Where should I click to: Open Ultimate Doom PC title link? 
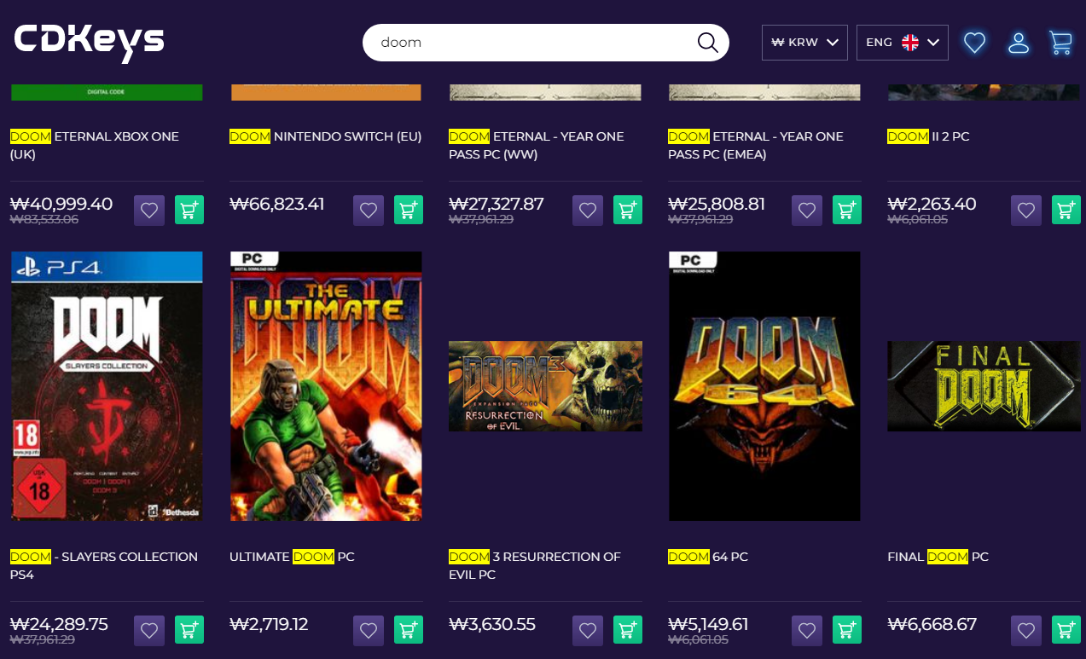(x=292, y=557)
